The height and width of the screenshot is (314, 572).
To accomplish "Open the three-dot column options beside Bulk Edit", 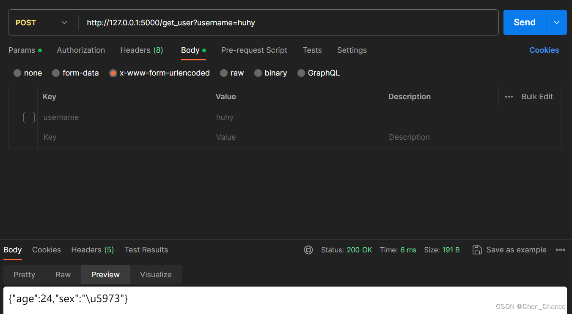I will (509, 97).
